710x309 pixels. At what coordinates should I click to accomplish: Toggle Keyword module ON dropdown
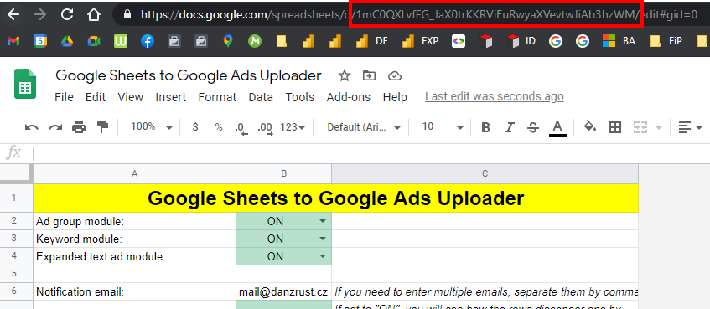click(x=323, y=239)
